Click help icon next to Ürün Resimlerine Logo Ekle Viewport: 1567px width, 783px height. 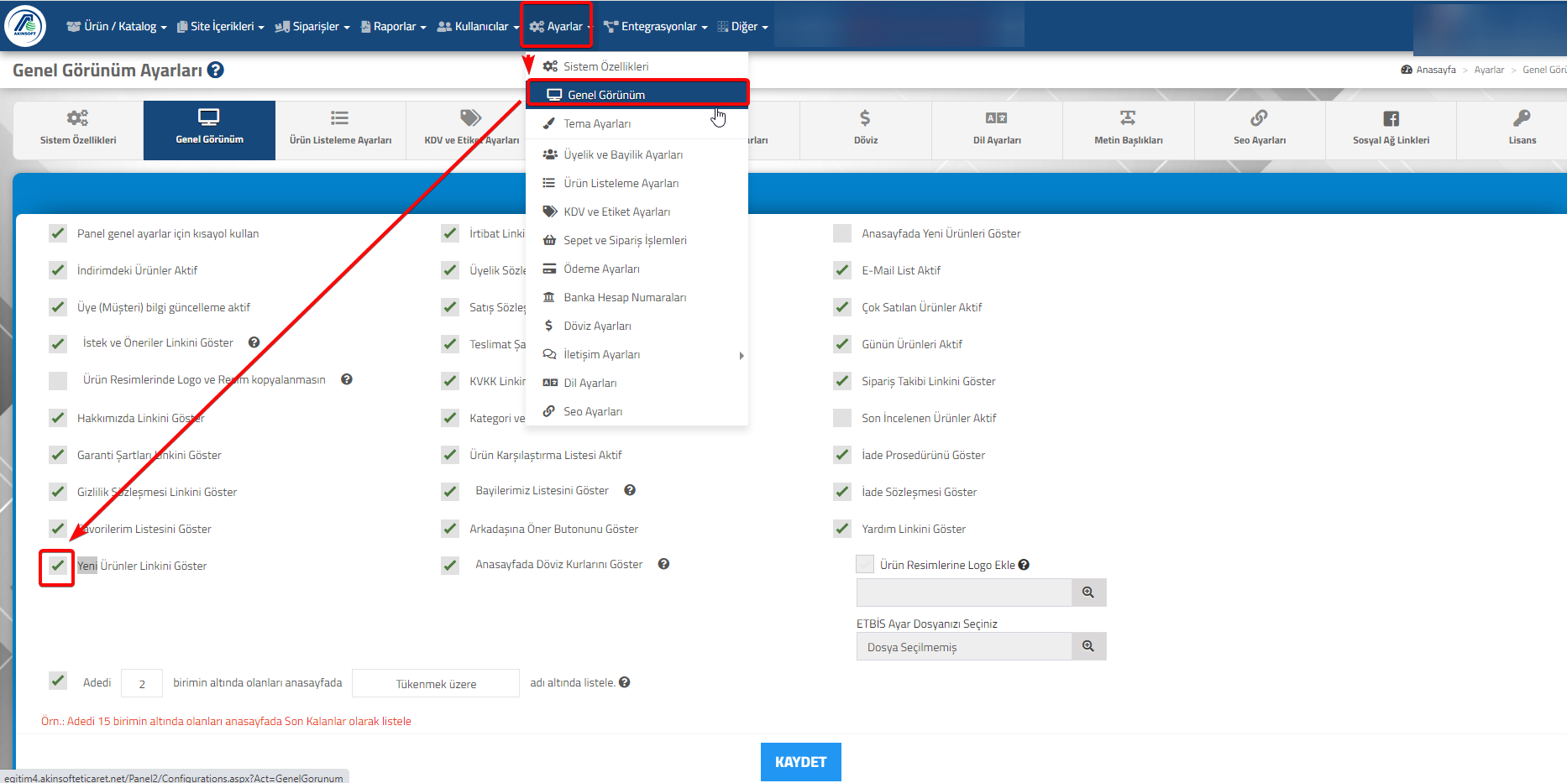click(1024, 565)
